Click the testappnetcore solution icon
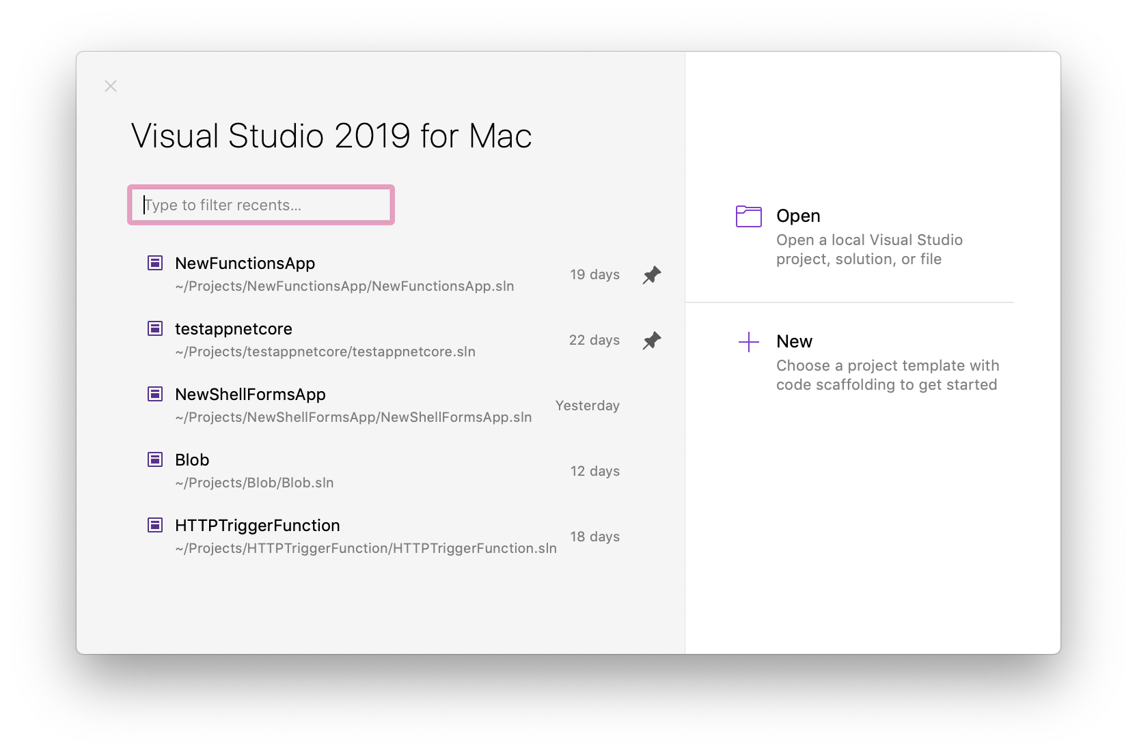This screenshot has width=1137, height=755. click(x=155, y=328)
